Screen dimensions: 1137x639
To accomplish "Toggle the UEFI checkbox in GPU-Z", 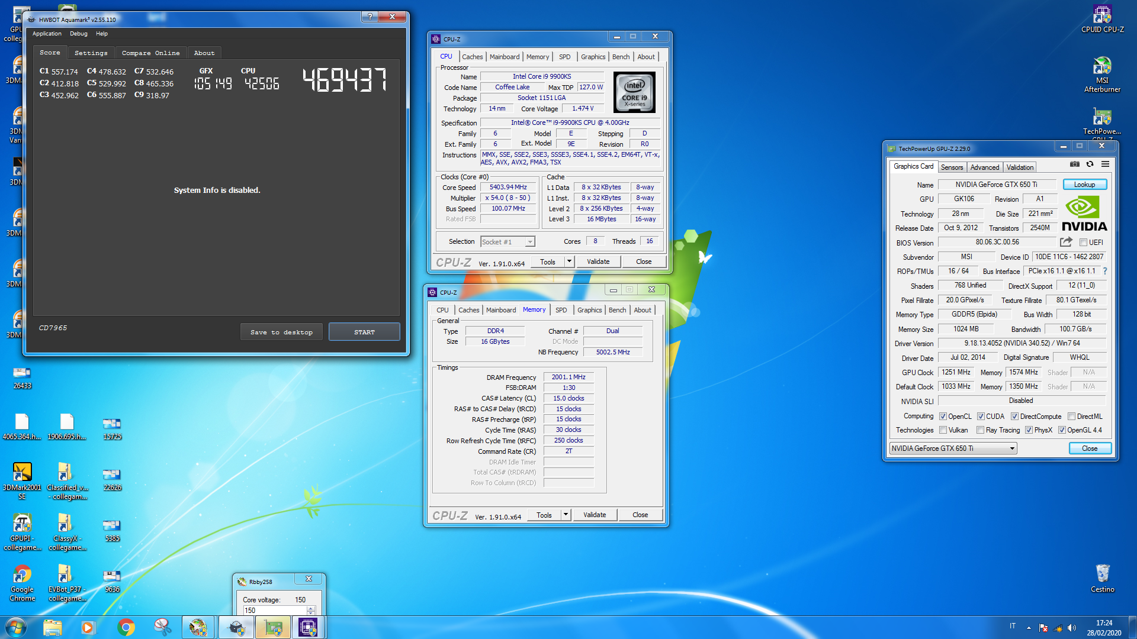I will [1083, 243].
